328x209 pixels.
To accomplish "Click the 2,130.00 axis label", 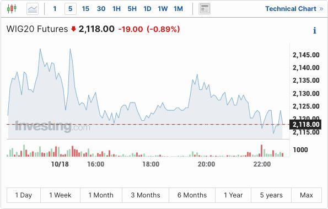I will click(x=306, y=94).
